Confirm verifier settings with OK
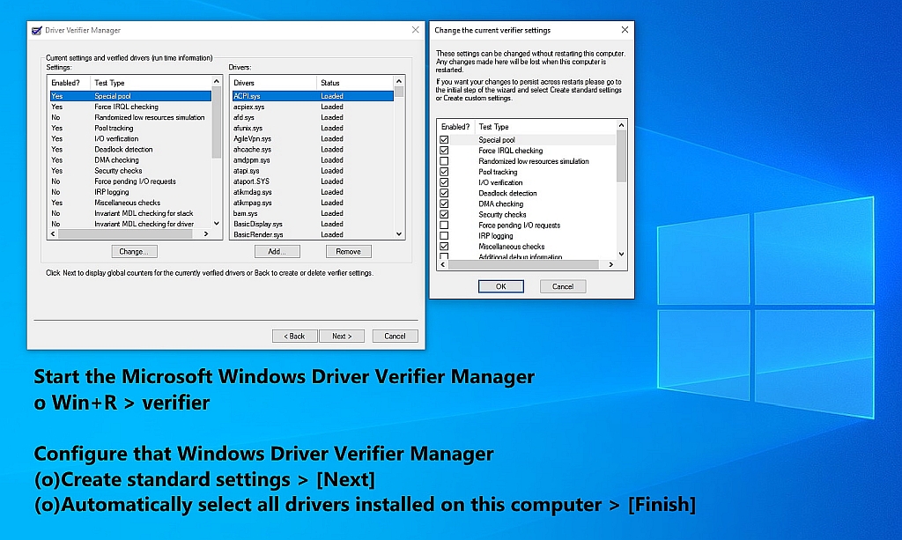This screenshot has height=540, width=902. (501, 286)
